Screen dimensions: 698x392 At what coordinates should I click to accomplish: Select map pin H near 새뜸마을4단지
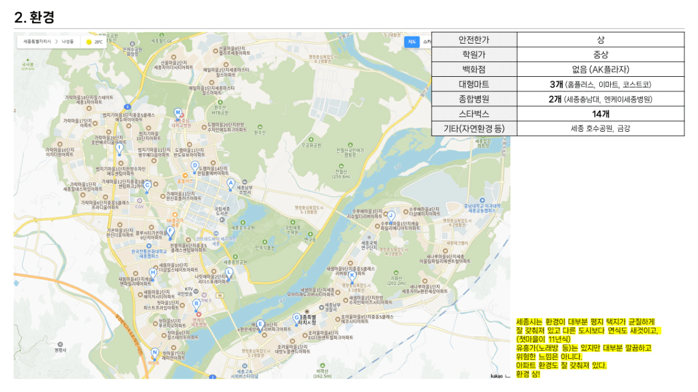click(153, 274)
